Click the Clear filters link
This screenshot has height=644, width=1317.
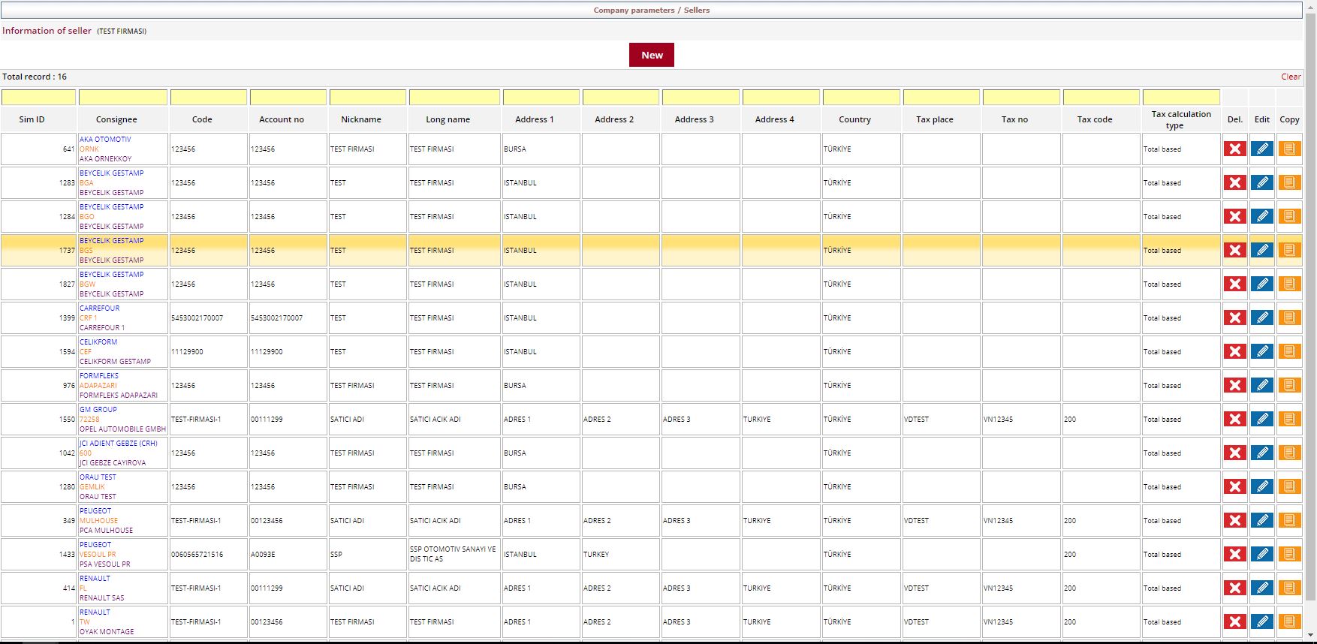tap(1290, 77)
